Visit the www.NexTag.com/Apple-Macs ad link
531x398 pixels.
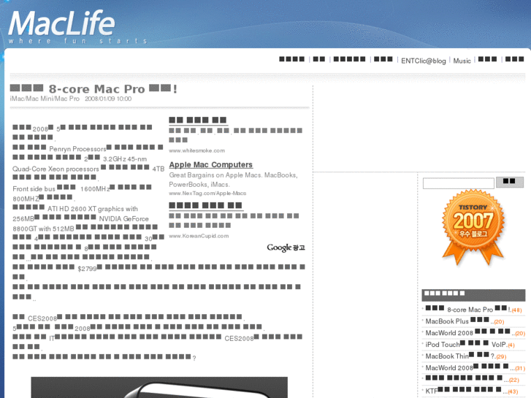[207, 193]
